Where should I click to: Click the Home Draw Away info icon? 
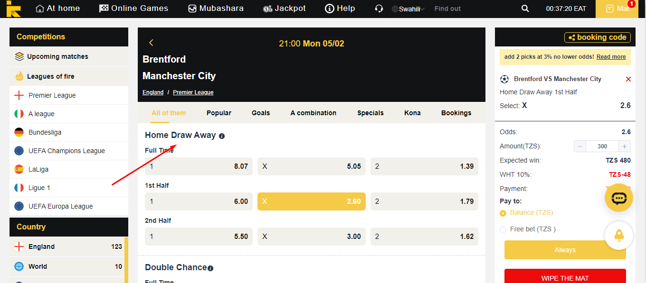(x=222, y=136)
